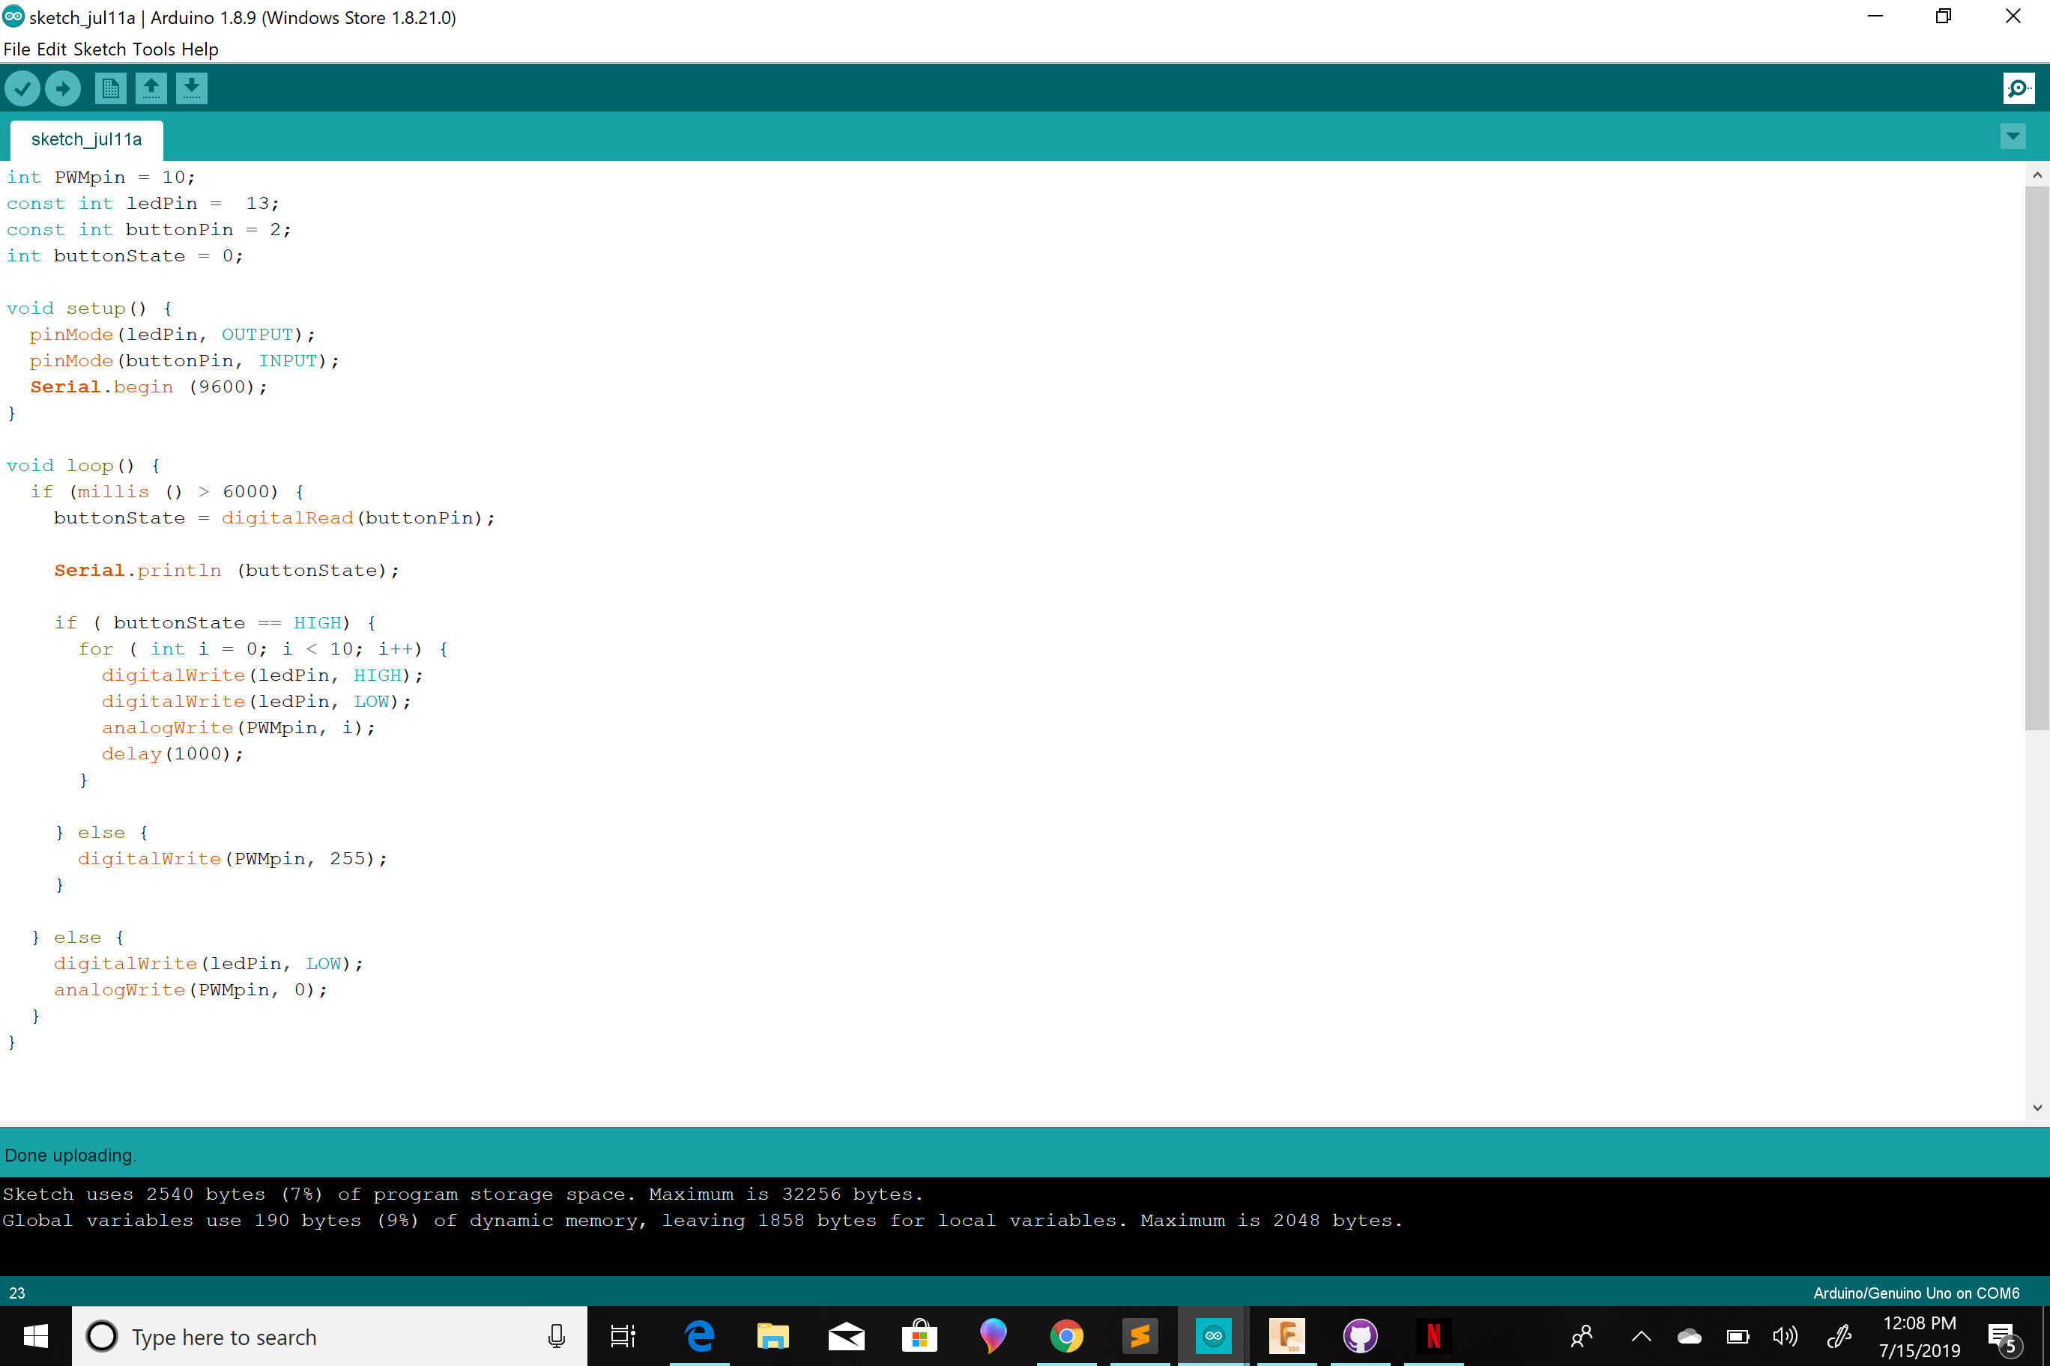Open Google Chrome from the taskbar
The image size is (2050, 1366).
(x=1066, y=1335)
